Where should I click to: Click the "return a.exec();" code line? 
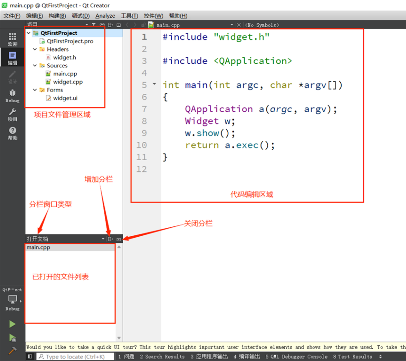230,145
